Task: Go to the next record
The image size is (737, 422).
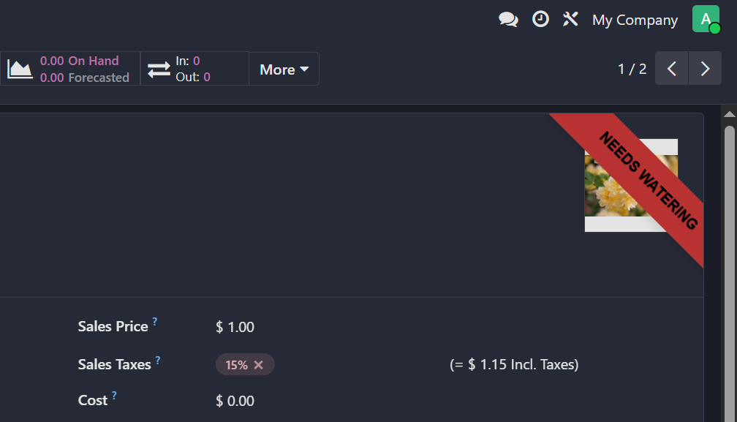Action: (705, 69)
